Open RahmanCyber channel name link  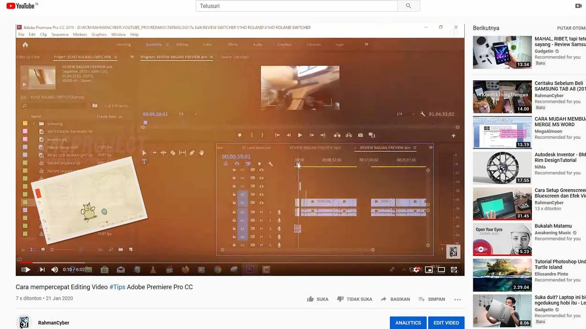[x=54, y=323]
